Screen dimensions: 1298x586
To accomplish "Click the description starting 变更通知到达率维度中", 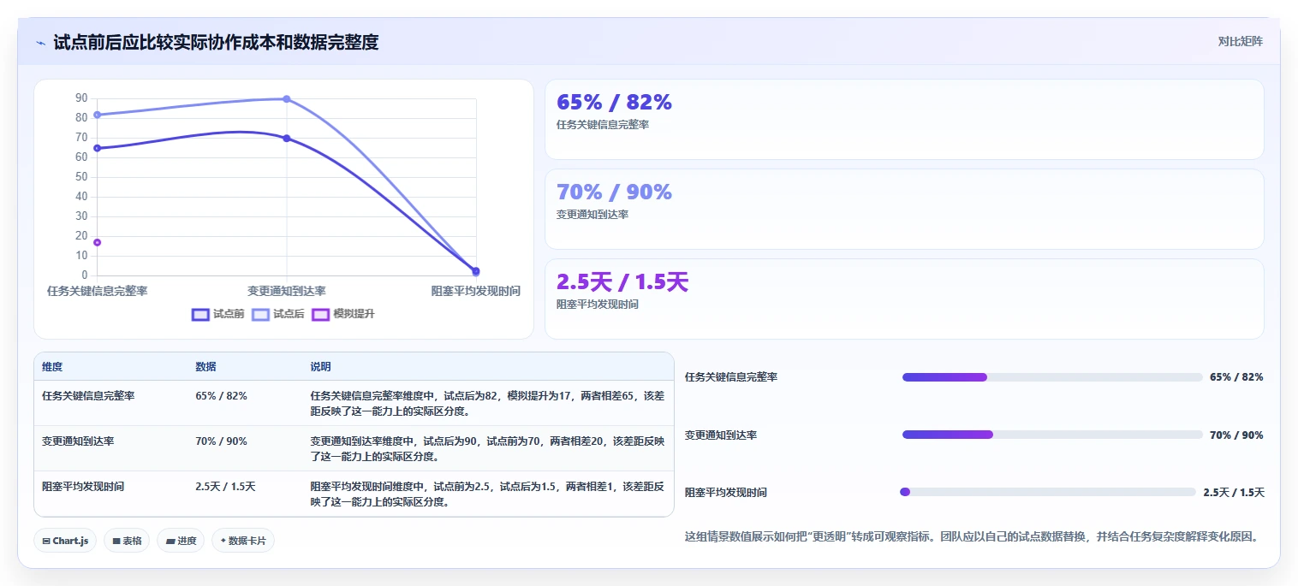I will [487, 449].
